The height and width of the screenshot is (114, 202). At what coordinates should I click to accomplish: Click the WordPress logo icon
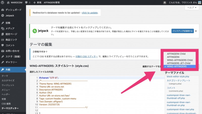point(3,2)
